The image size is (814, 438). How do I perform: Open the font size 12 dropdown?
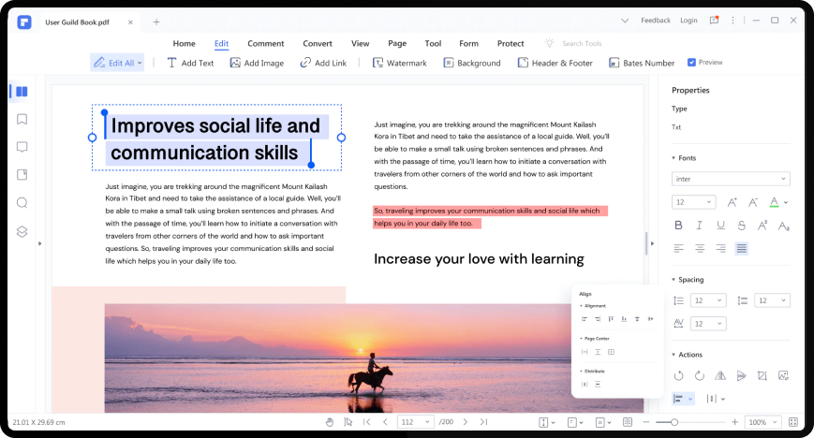(693, 202)
